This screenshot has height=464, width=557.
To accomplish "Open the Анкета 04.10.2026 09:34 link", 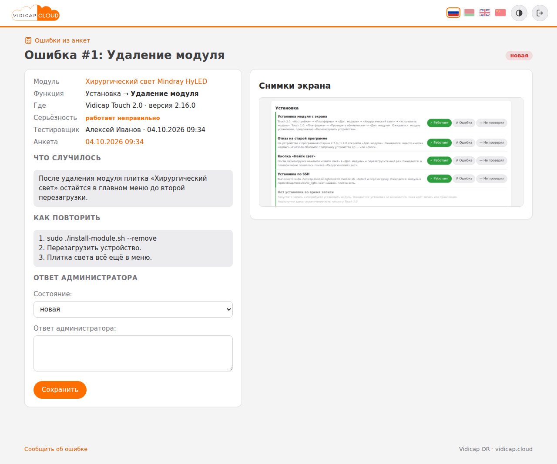I will (114, 142).
